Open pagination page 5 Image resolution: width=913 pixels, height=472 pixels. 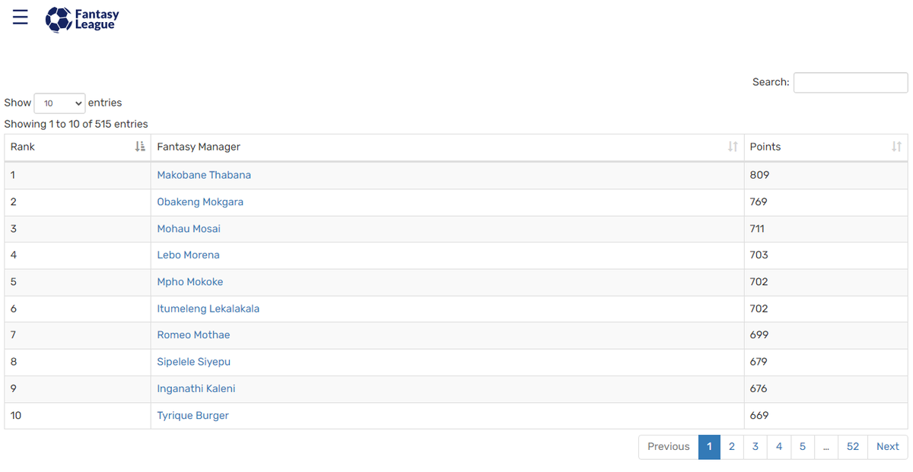[803, 447]
